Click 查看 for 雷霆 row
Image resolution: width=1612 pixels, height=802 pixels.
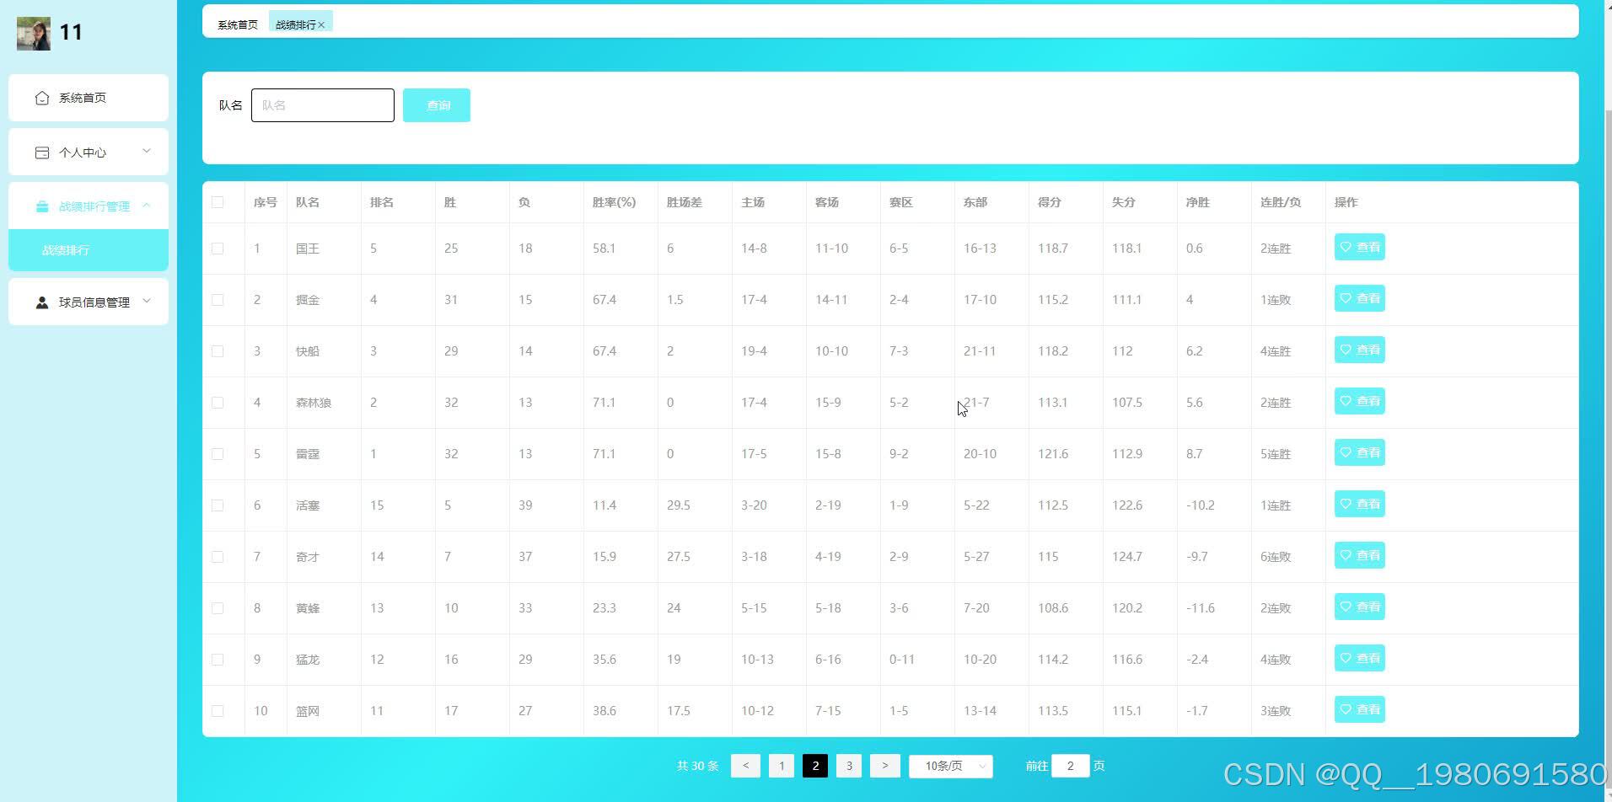click(1359, 452)
